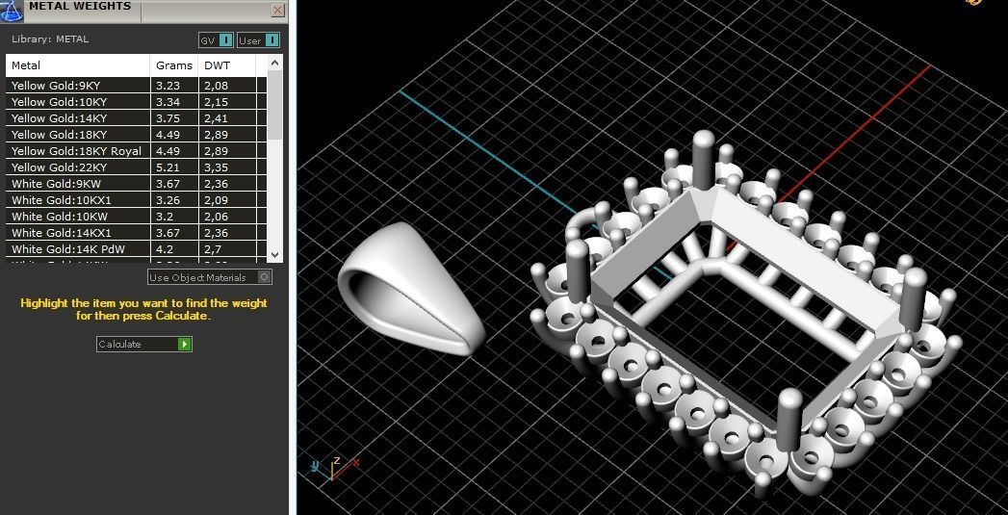The image size is (1008, 515).
Task: Sort by the DWT column header
Action: click(x=227, y=64)
